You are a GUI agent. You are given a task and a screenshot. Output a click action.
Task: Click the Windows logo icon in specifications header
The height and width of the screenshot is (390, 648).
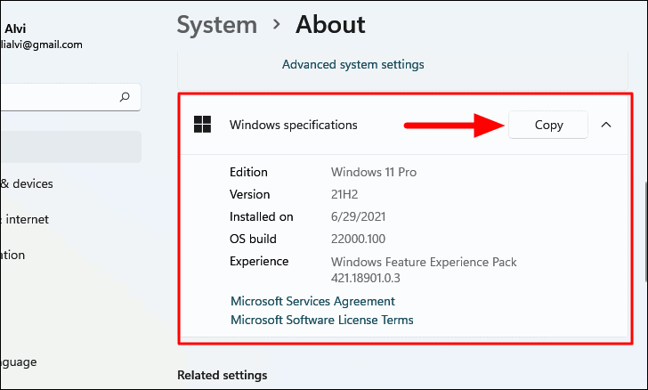coord(203,125)
